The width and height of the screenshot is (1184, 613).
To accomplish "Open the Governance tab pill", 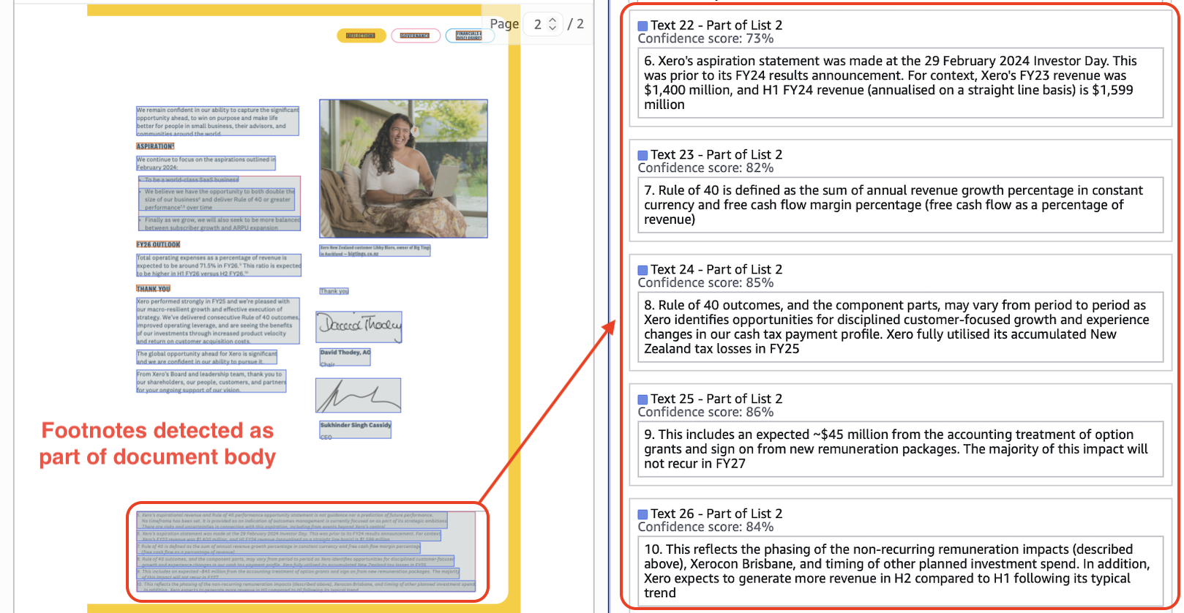I will click(415, 36).
